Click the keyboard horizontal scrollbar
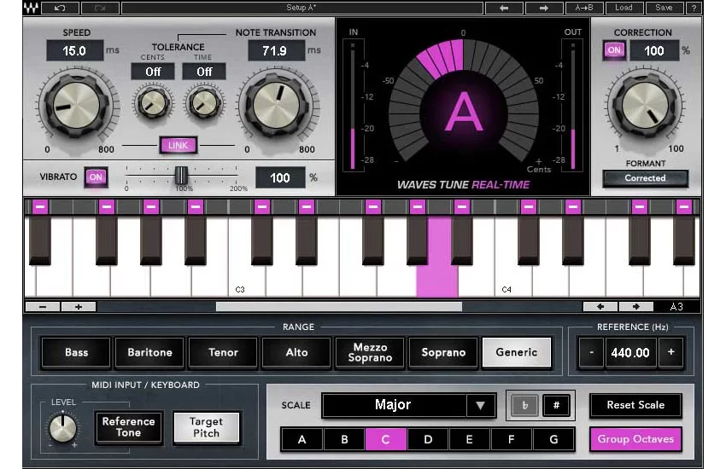The image size is (726, 469). 339,307
